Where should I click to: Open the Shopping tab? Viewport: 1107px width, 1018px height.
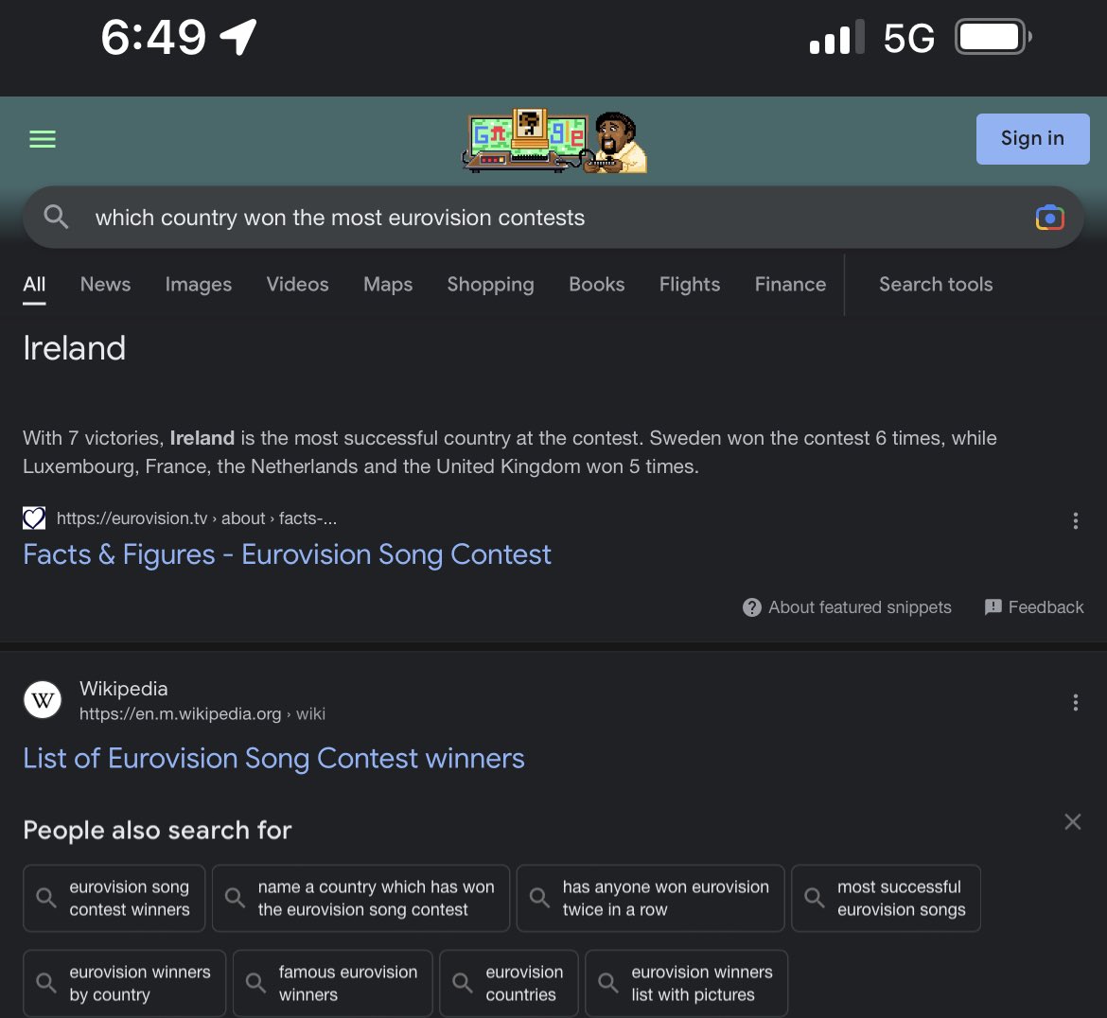tap(491, 285)
